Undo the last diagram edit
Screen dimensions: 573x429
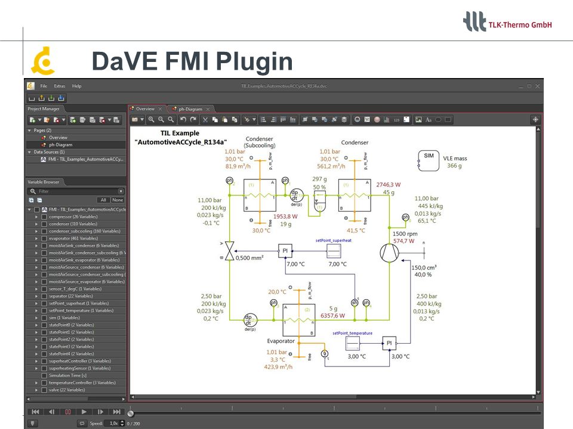[183, 120]
